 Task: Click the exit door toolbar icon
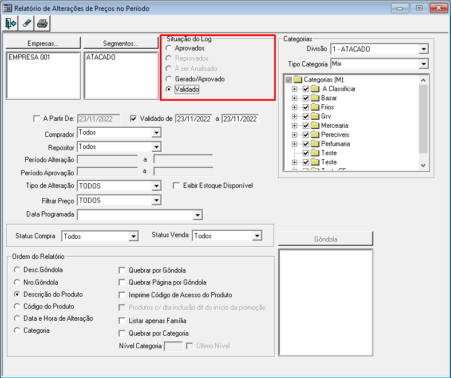[x=10, y=23]
